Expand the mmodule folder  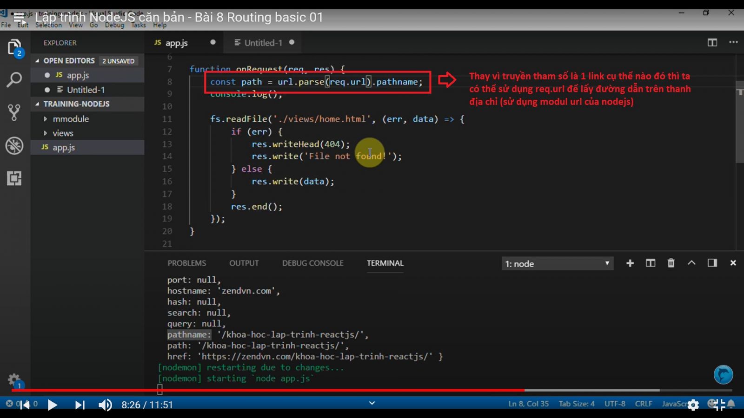[x=71, y=119]
